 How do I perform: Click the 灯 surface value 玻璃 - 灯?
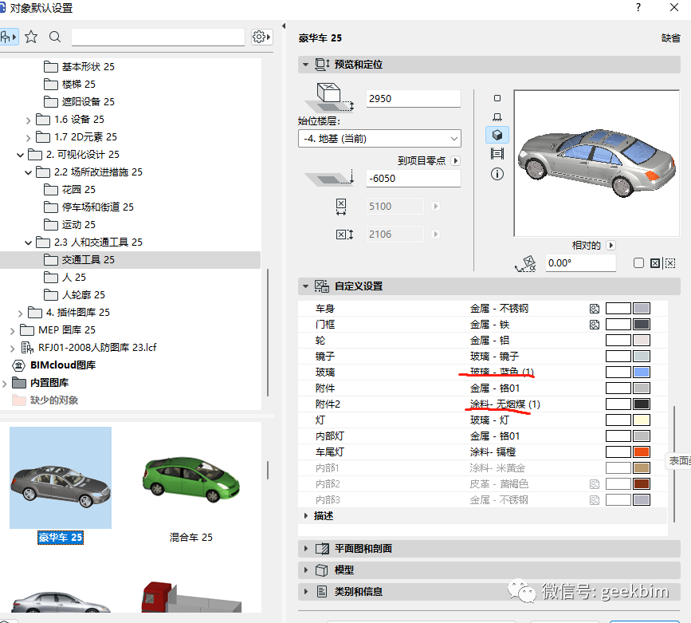[x=489, y=420]
